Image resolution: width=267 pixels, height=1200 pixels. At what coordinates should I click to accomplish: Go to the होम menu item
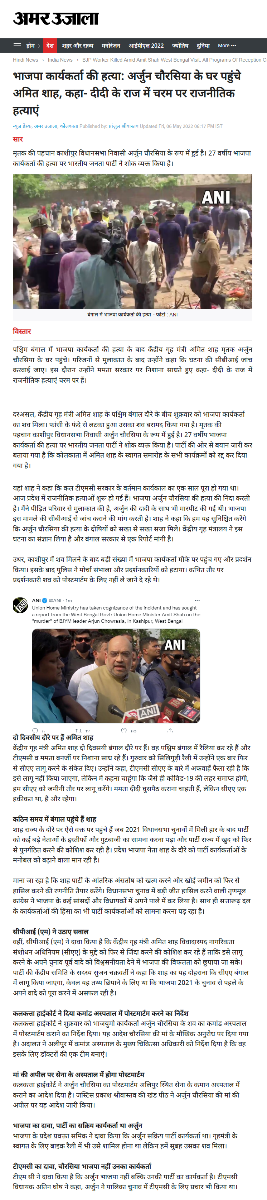pos(31,46)
